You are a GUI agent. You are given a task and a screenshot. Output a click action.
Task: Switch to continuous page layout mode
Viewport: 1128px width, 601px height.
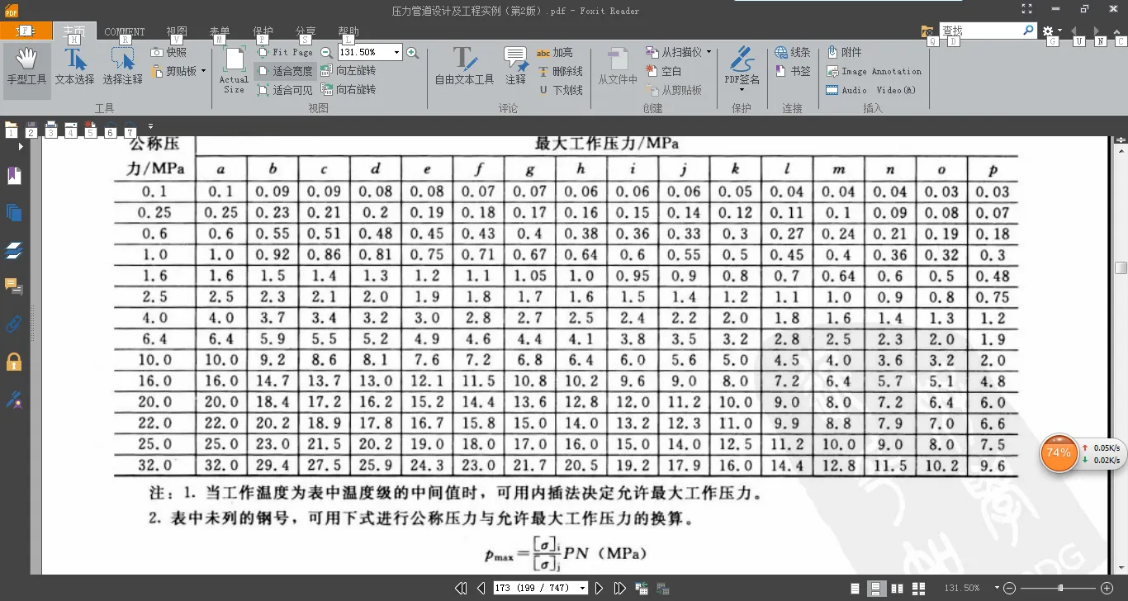(876, 589)
